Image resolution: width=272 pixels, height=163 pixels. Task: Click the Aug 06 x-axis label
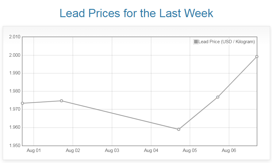(229, 151)
